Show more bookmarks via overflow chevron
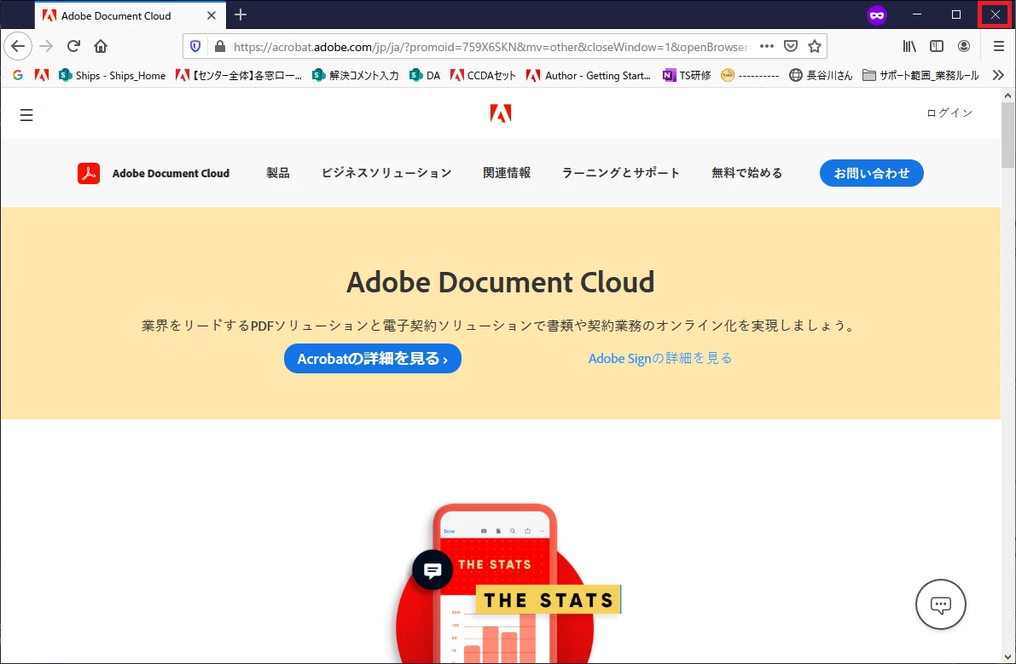 pos(998,75)
